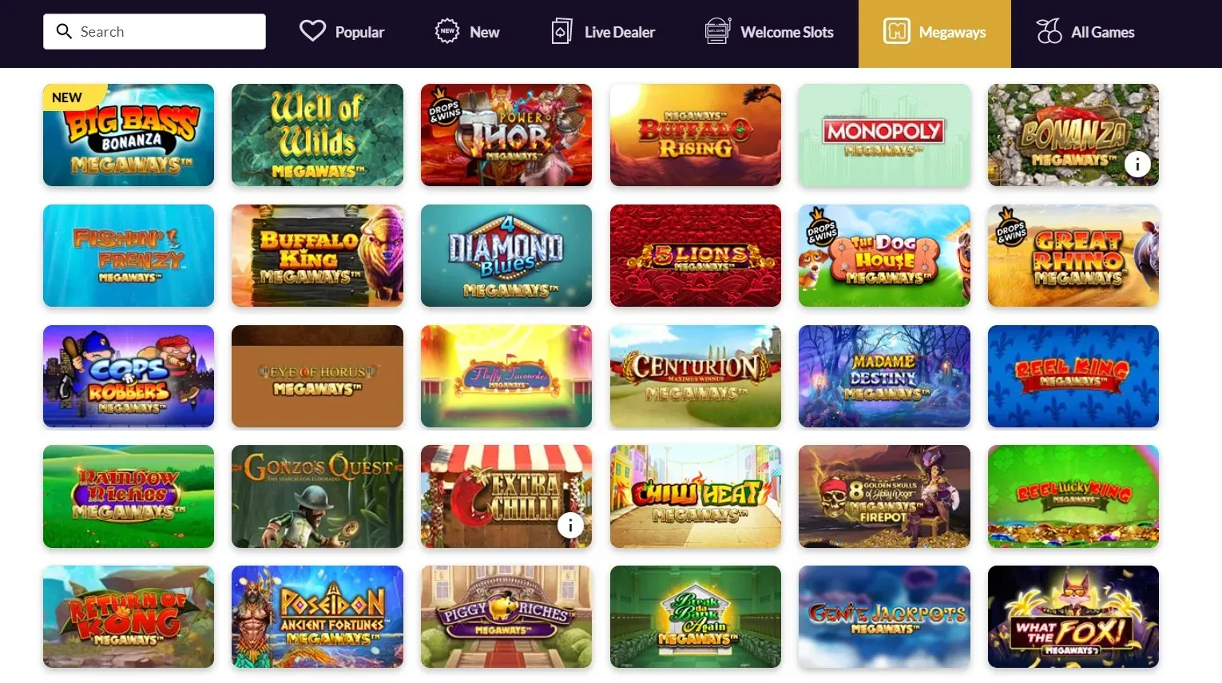Open Power of Thor Megaways game
The height and width of the screenshot is (683, 1222).
pos(506,135)
